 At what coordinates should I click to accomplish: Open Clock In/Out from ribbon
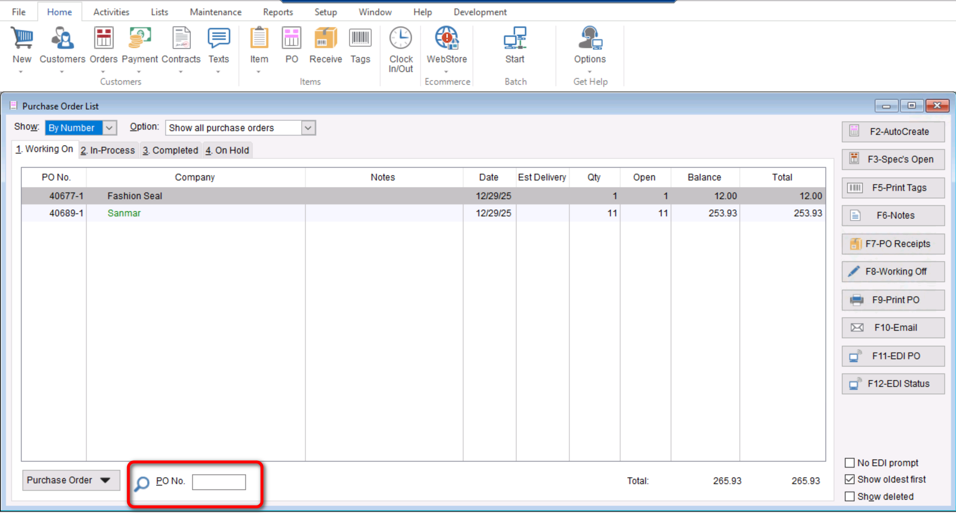point(401,39)
